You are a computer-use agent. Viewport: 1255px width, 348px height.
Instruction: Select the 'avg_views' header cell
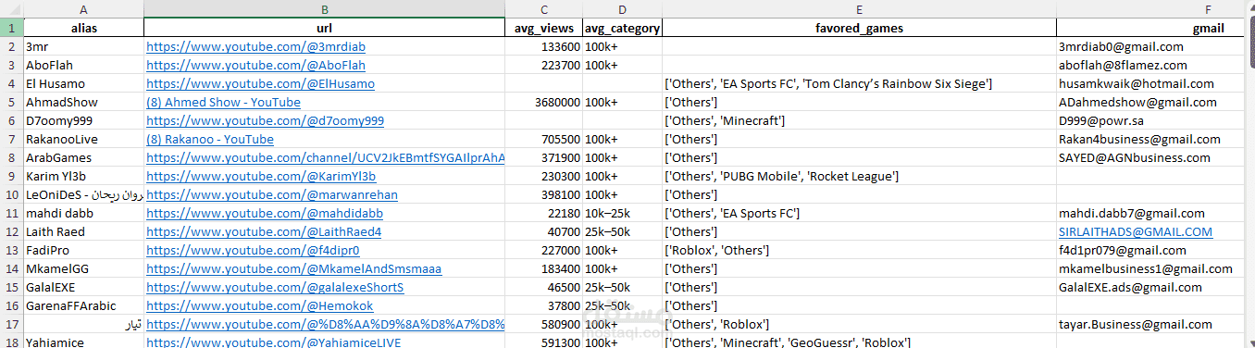[x=543, y=29]
